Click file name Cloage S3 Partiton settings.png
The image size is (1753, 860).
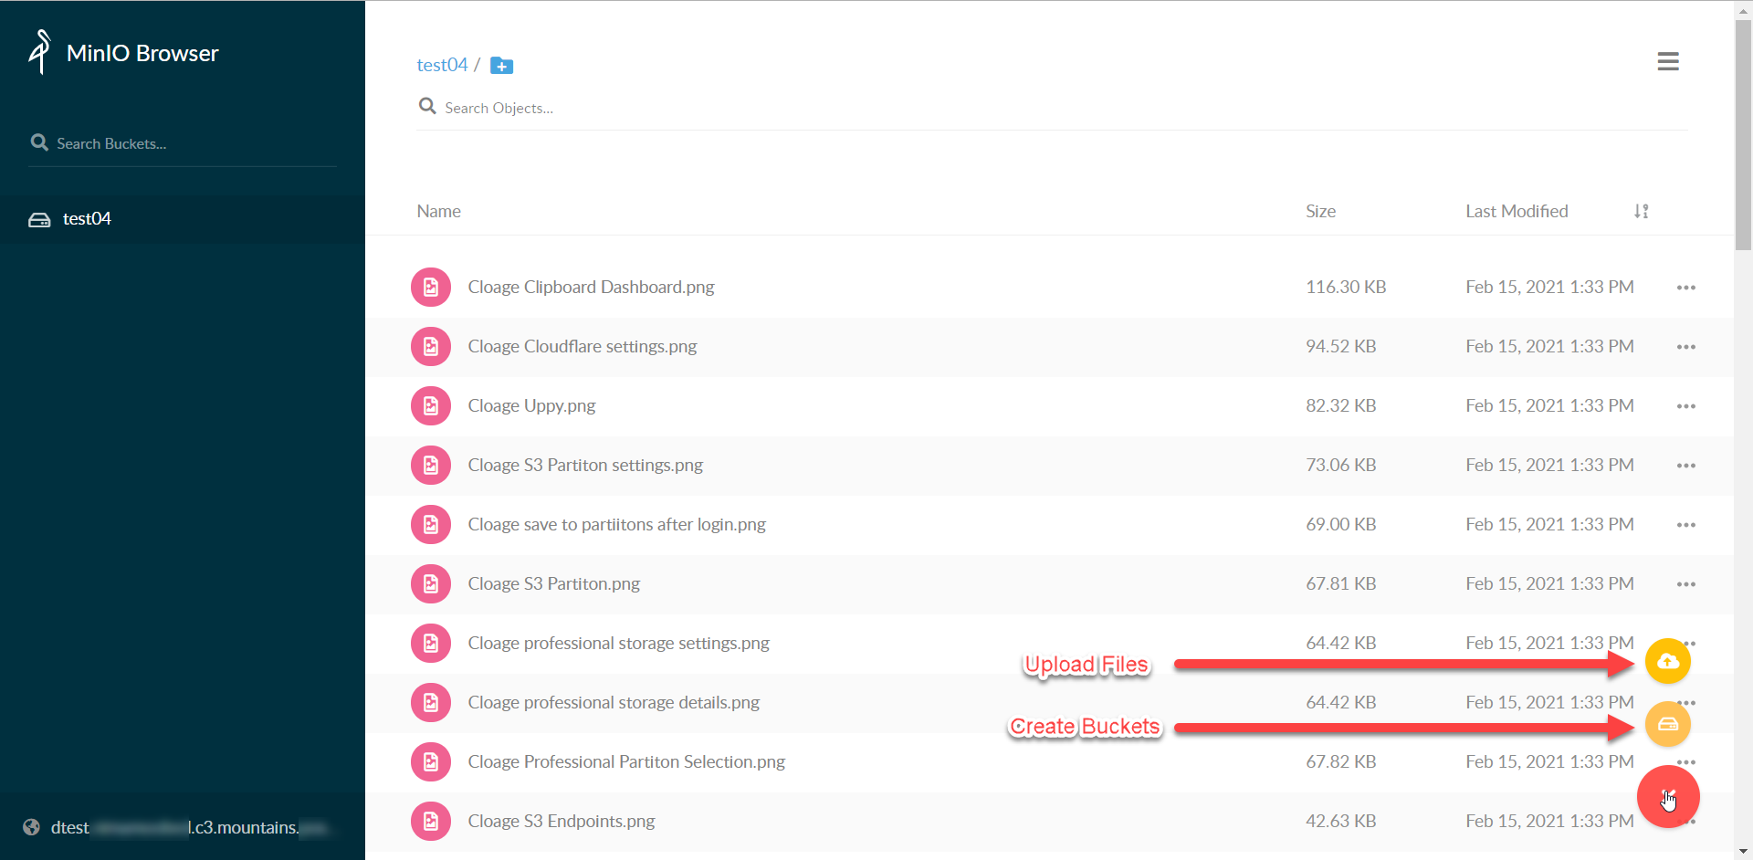[x=585, y=465]
